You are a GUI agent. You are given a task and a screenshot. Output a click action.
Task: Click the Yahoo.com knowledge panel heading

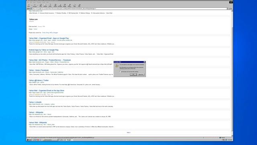tap(33, 19)
